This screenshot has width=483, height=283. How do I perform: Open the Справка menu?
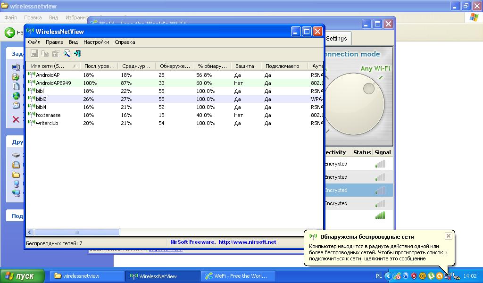pyautogui.click(x=125, y=42)
